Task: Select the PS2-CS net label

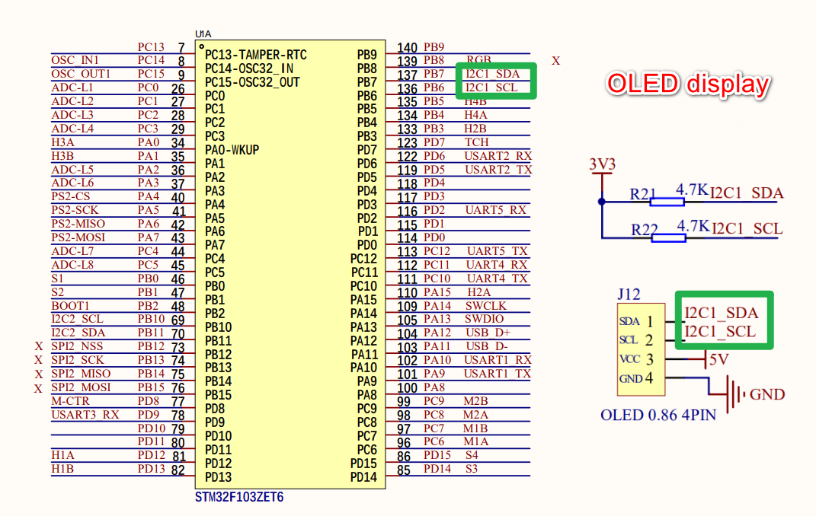Action: [x=70, y=196]
